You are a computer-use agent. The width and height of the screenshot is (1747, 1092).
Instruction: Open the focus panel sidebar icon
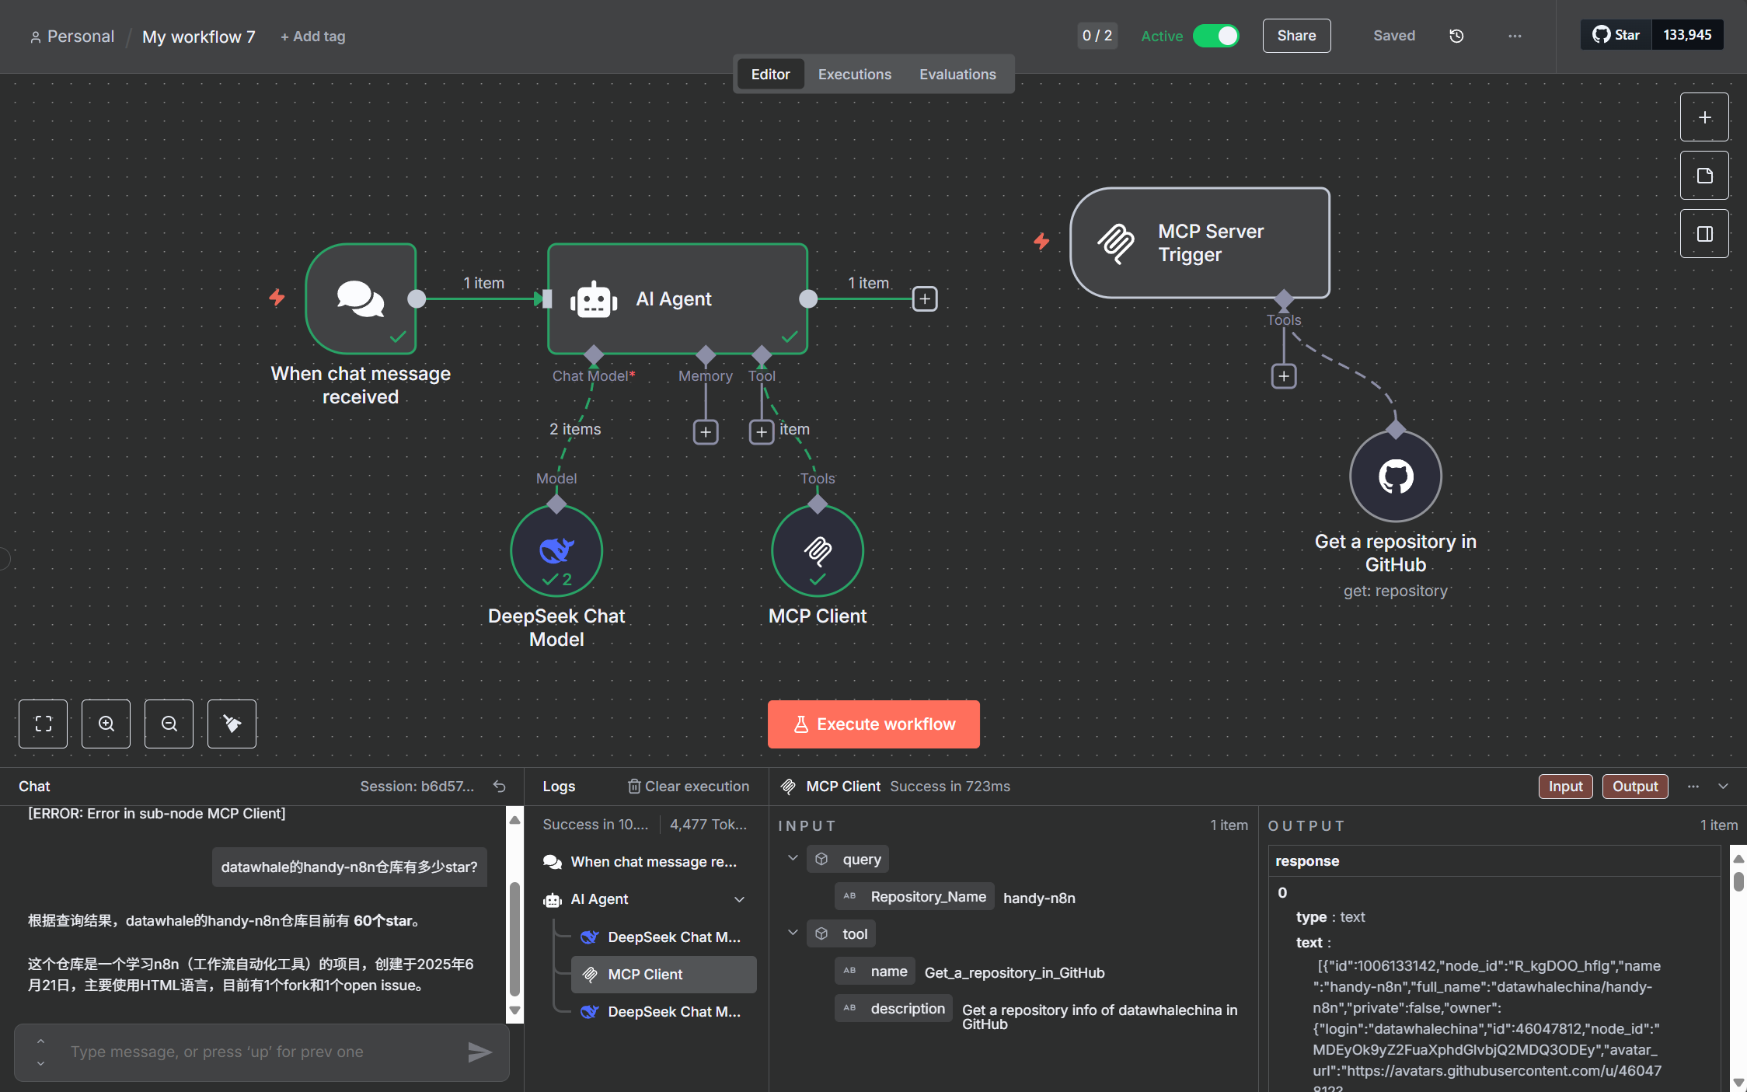1704,234
